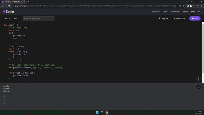Close the Kotlin Playground tab
The width and height of the screenshot is (204, 115).
[25, 2]
